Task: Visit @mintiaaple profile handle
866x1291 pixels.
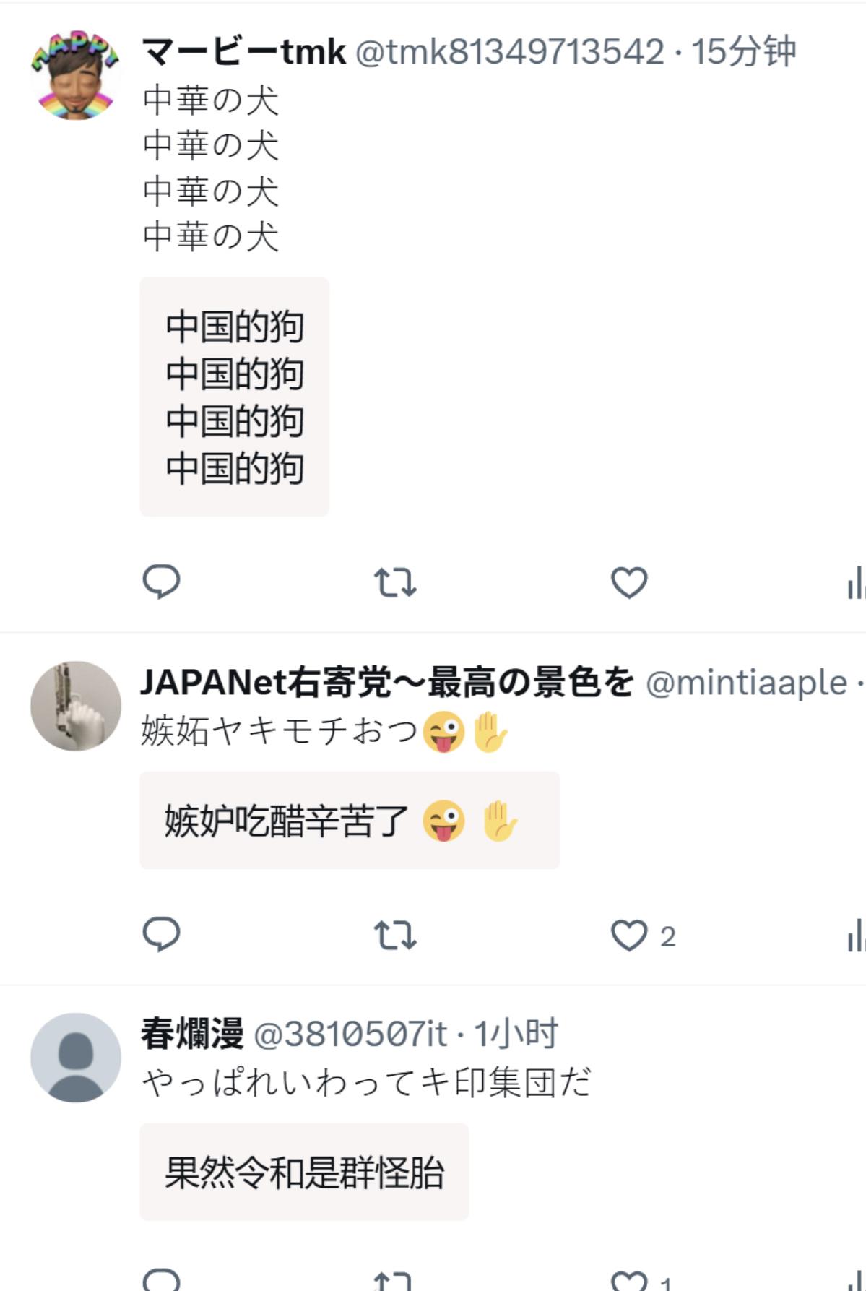Action: tap(746, 683)
